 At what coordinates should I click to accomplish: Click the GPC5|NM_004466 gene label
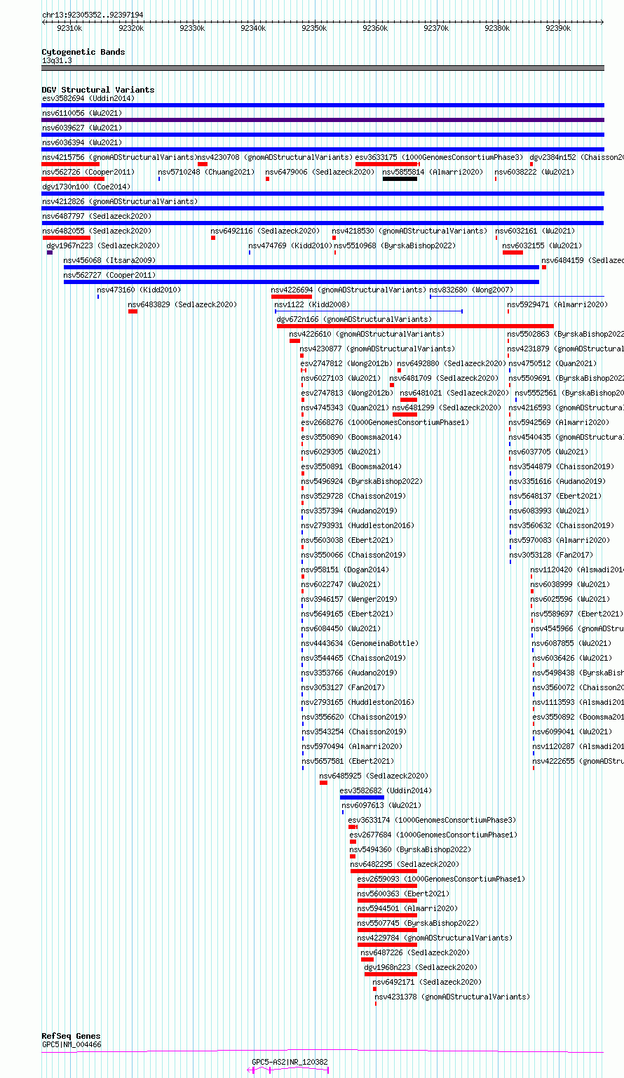[x=72, y=1044]
